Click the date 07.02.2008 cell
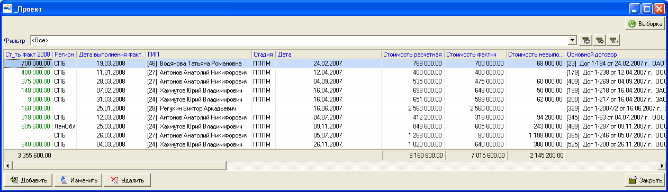Viewport: 668px width, 192px height. [111, 90]
